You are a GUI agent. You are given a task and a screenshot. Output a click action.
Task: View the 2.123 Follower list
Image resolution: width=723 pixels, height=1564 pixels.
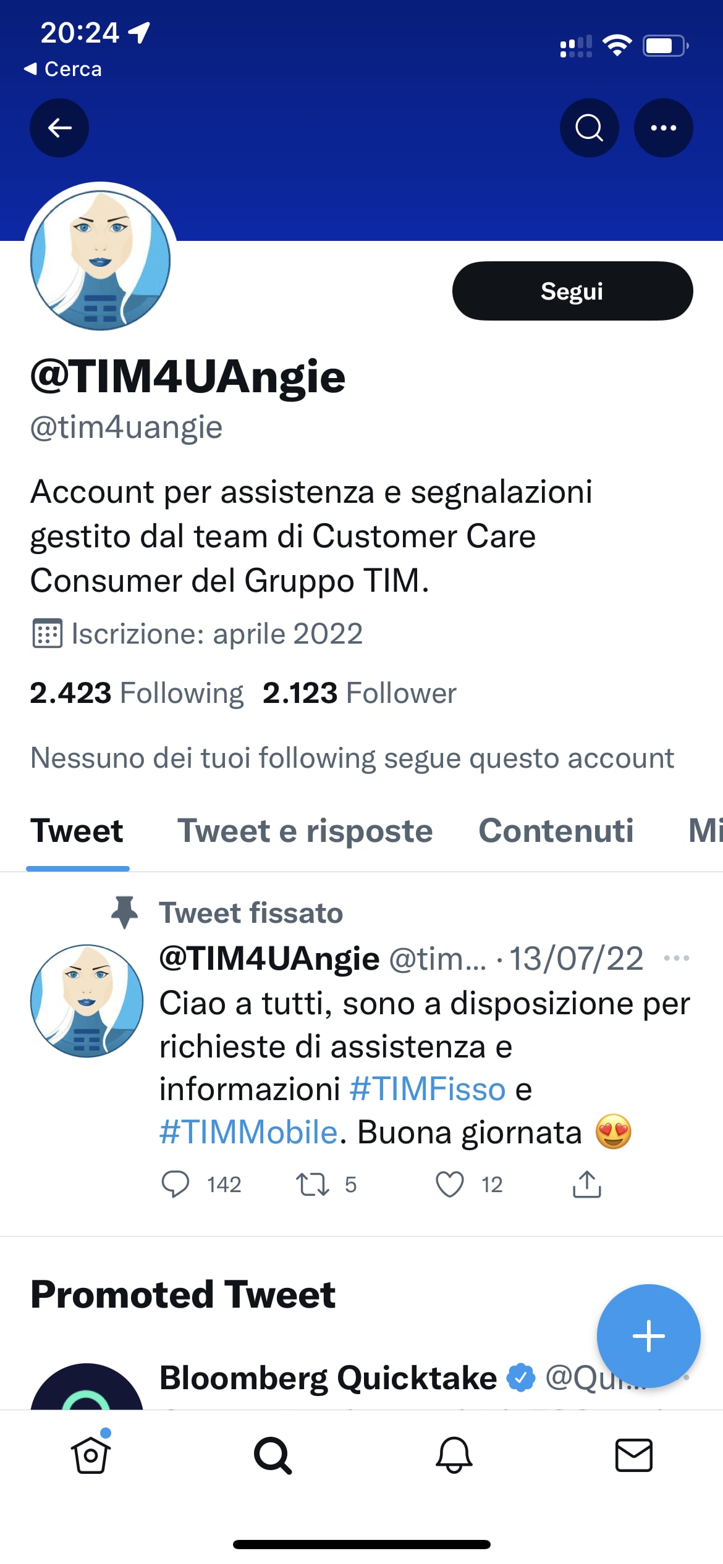359,693
